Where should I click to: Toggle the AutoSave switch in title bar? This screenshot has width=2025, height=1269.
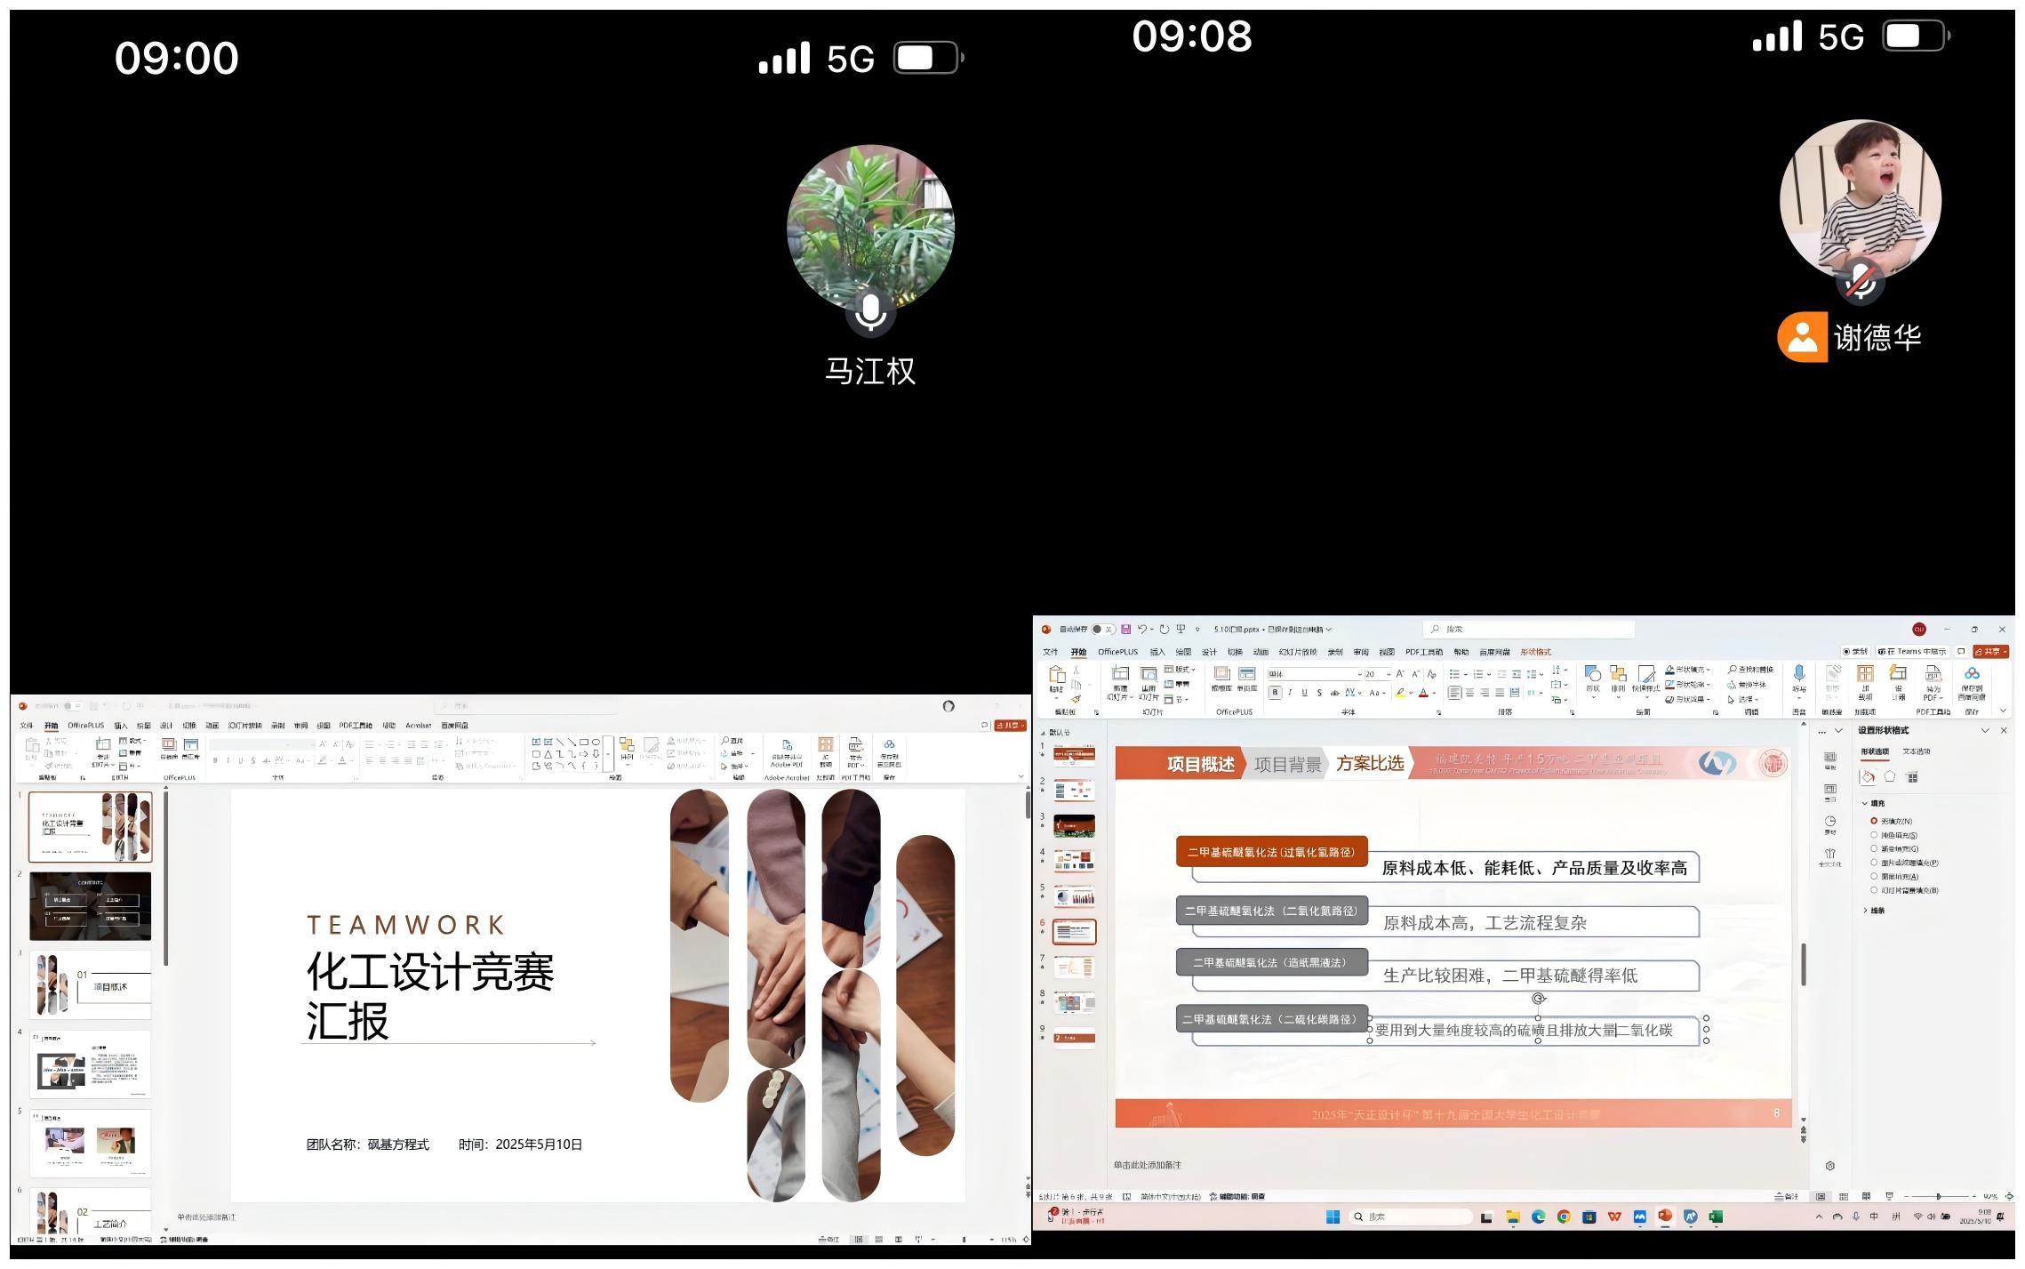1102,630
